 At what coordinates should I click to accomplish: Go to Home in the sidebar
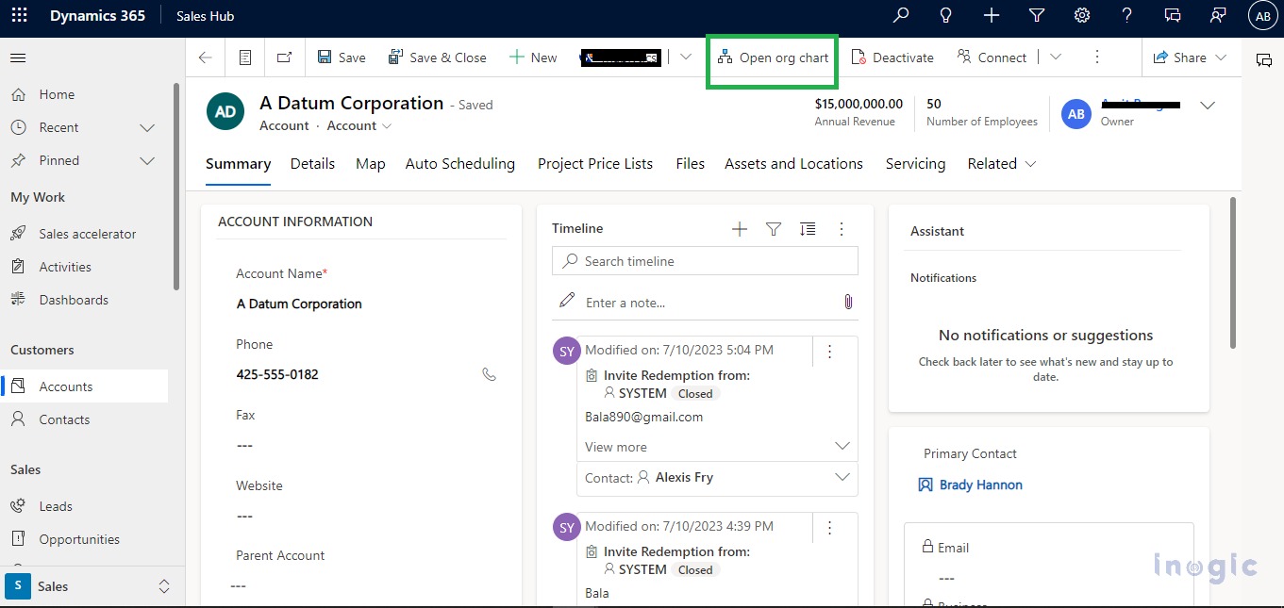click(57, 94)
